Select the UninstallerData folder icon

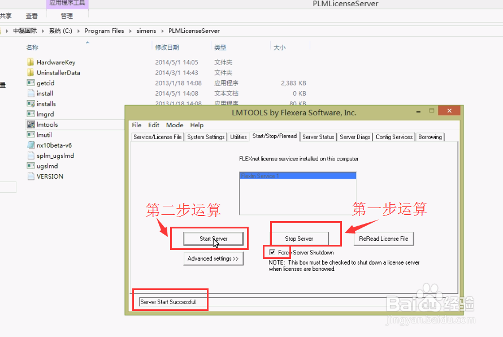tap(31, 72)
